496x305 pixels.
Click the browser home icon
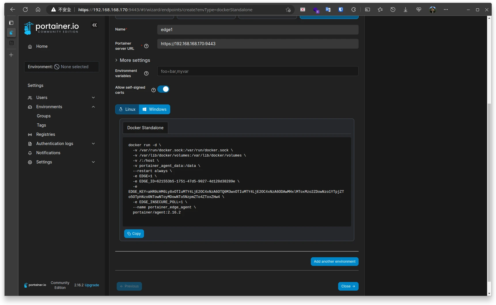(x=38, y=9)
